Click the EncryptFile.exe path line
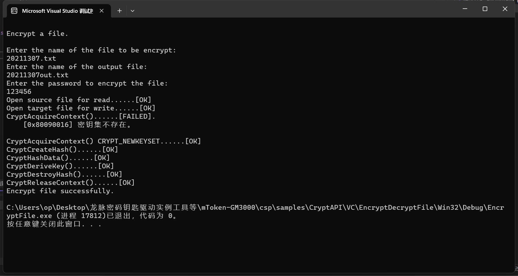 255,207
